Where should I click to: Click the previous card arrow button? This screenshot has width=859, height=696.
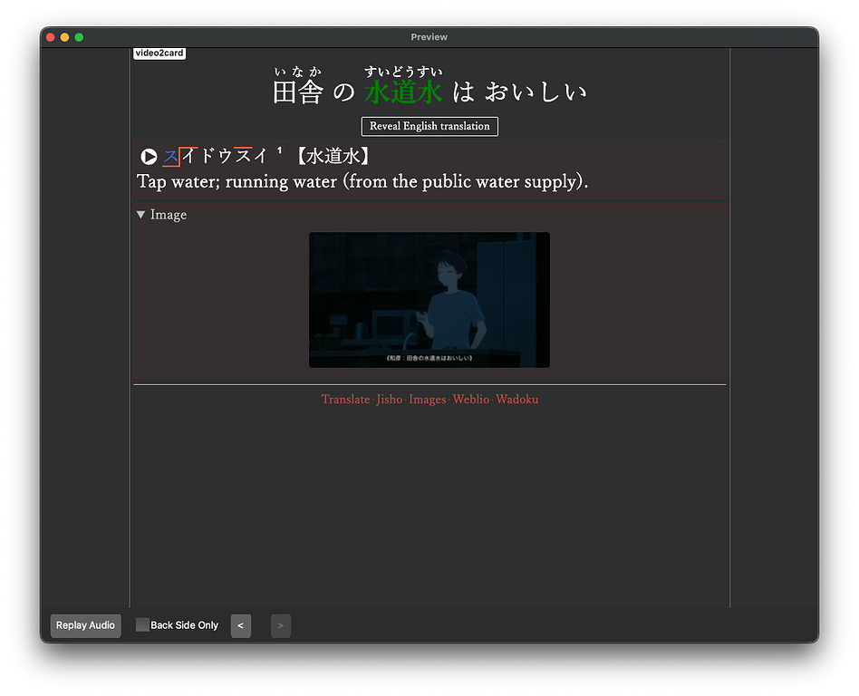[240, 625]
